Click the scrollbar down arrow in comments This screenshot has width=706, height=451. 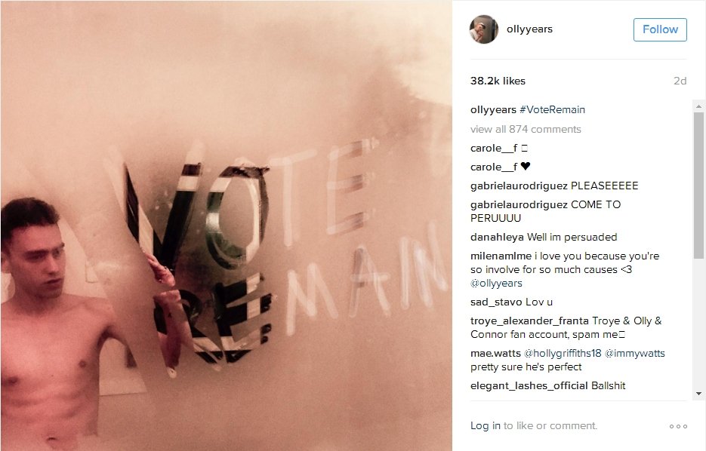point(698,394)
